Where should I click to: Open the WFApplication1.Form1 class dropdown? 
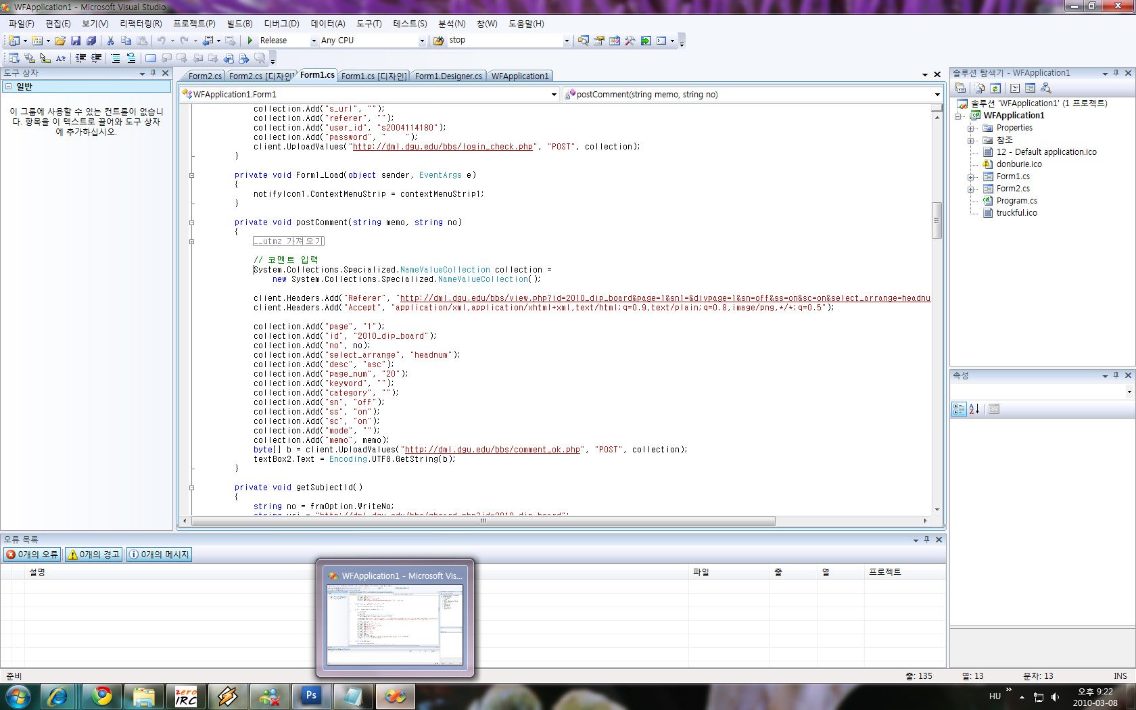coord(554,95)
